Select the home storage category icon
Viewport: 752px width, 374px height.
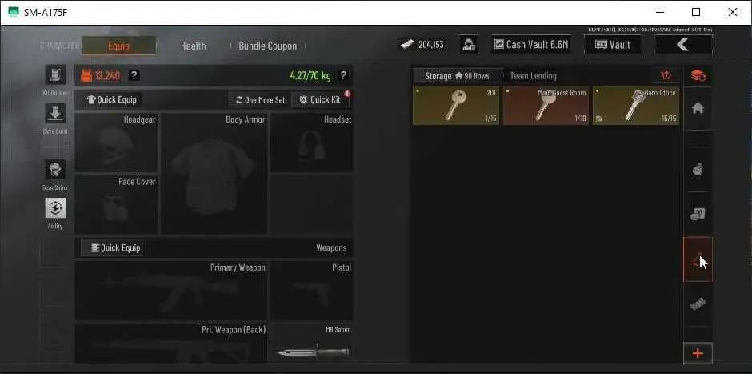click(698, 108)
